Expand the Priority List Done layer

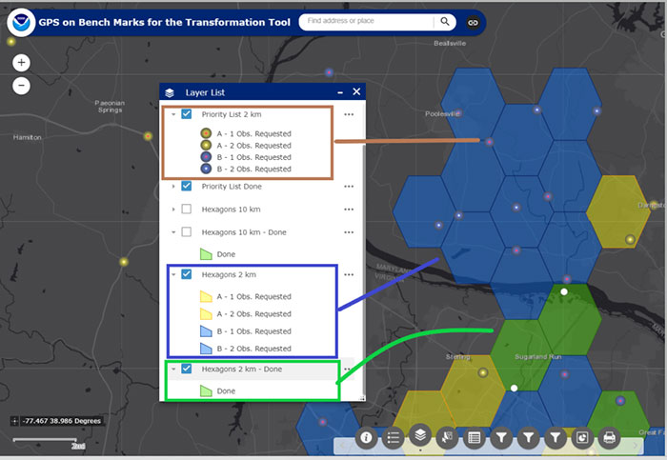(x=172, y=186)
